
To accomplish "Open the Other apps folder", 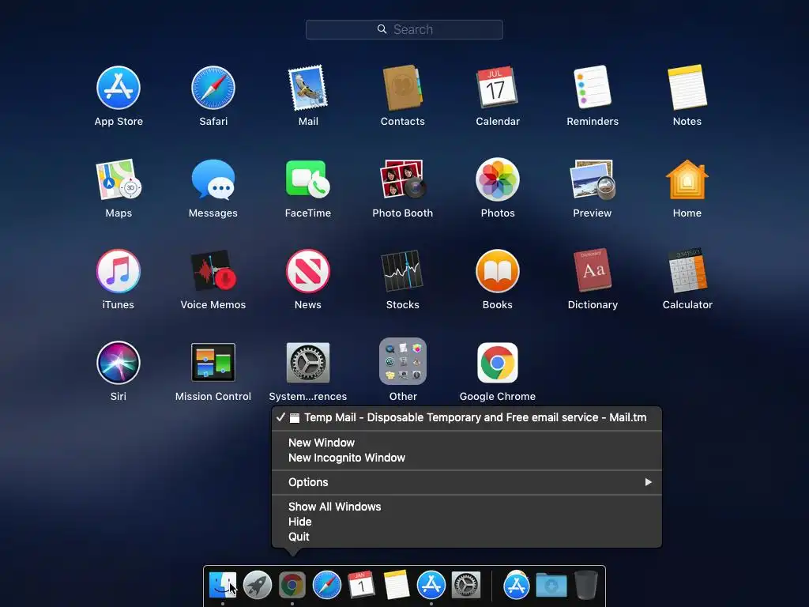I will 402,361.
